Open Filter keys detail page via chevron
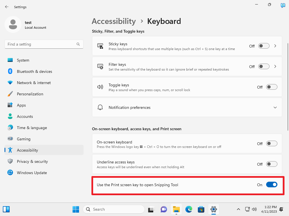The width and height of the screenshot is (289, 216). pos(275,66)
